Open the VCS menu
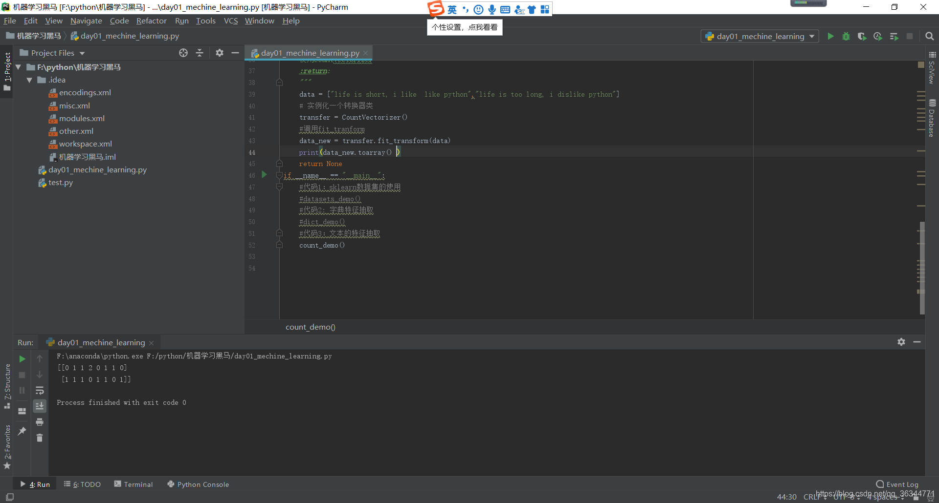The width and height of the screenshot is (939, 503). click(231, 21)
